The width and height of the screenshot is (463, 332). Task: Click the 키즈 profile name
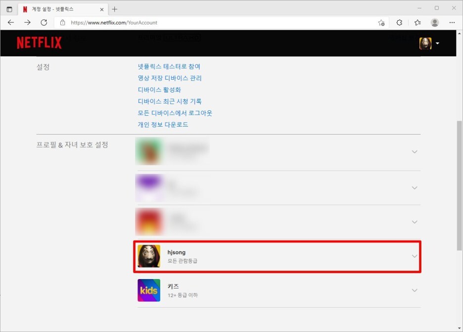click(173, 286)
